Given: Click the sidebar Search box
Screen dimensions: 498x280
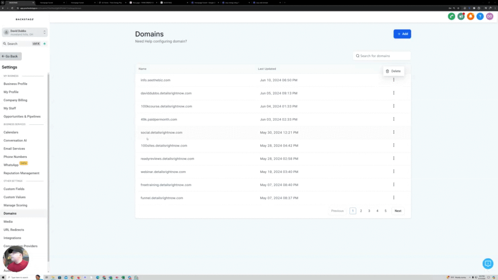Looking at the screenshot, I should (x=21, y=44).
